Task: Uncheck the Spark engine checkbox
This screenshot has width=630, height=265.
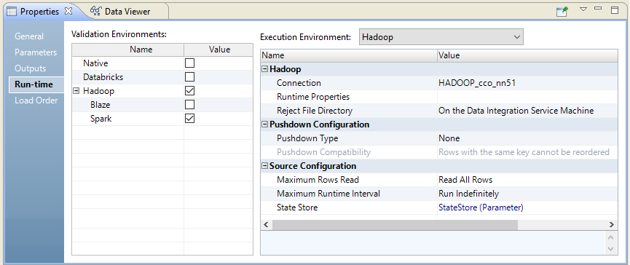Action: click(x=189, y=119)
